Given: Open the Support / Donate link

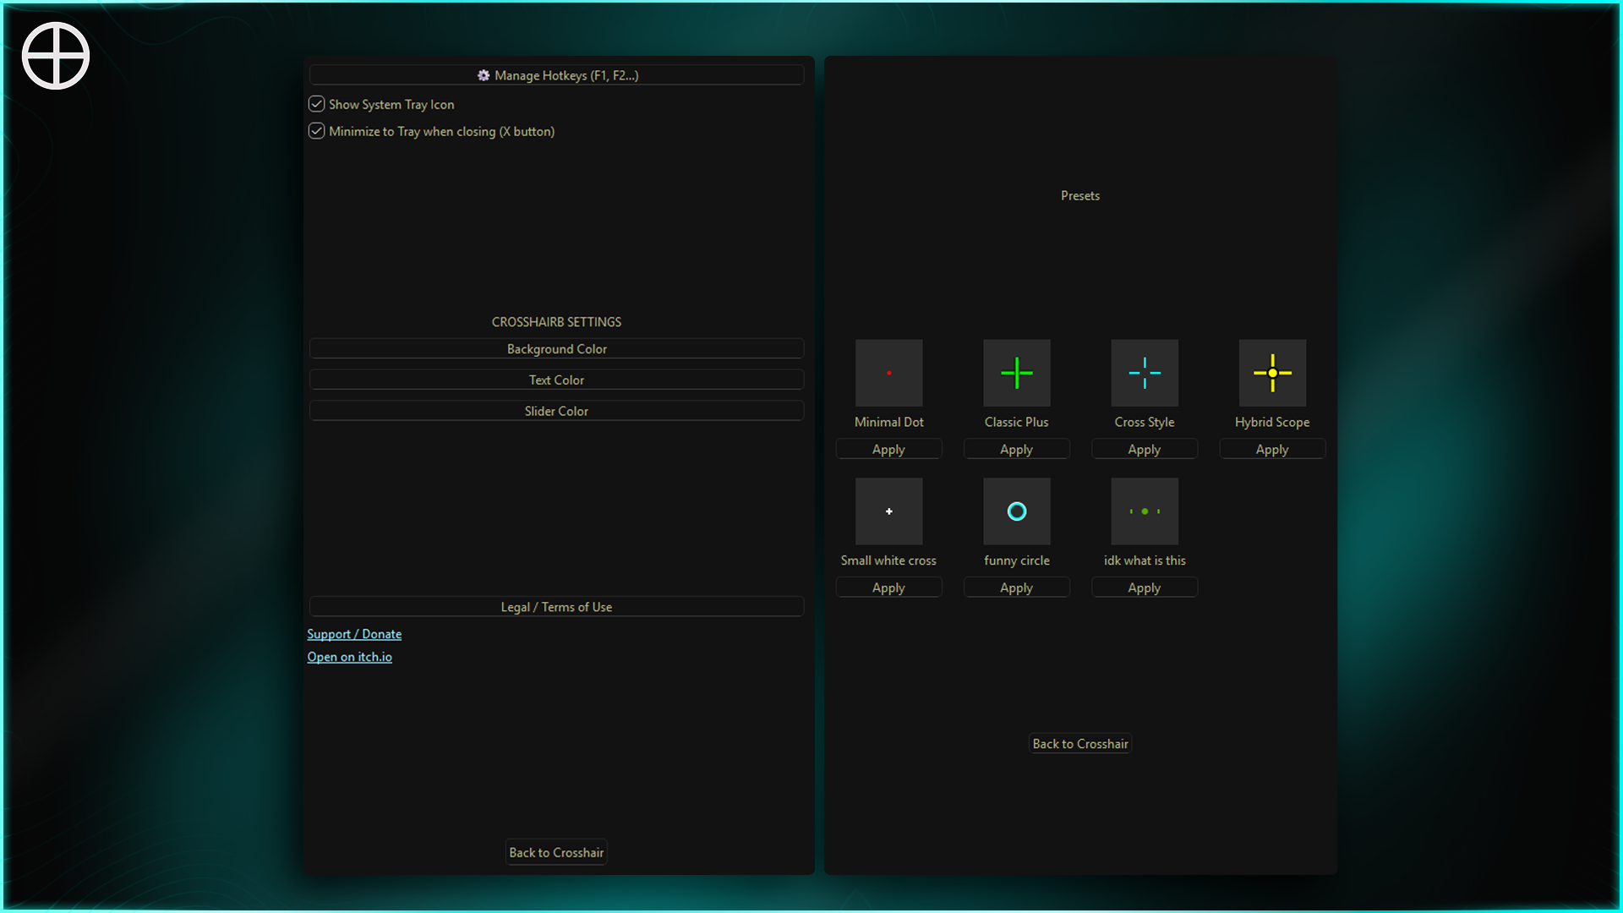Looking at the screenshot, I should pyautogui.click(x=354, y=634).
